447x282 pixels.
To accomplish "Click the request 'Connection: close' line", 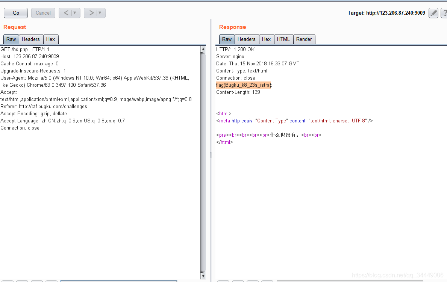I will click(x=20, y=128).
